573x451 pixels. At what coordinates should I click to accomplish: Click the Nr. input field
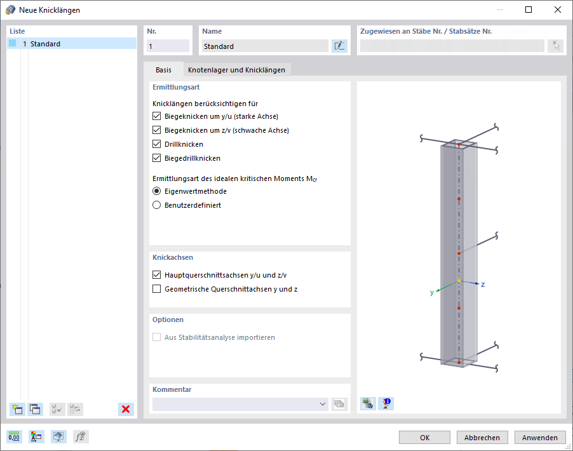point(168,46)
